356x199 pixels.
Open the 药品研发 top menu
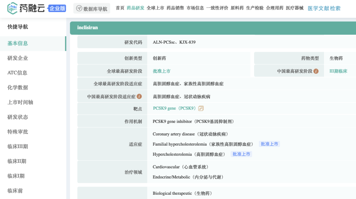[x=135, y=8]
